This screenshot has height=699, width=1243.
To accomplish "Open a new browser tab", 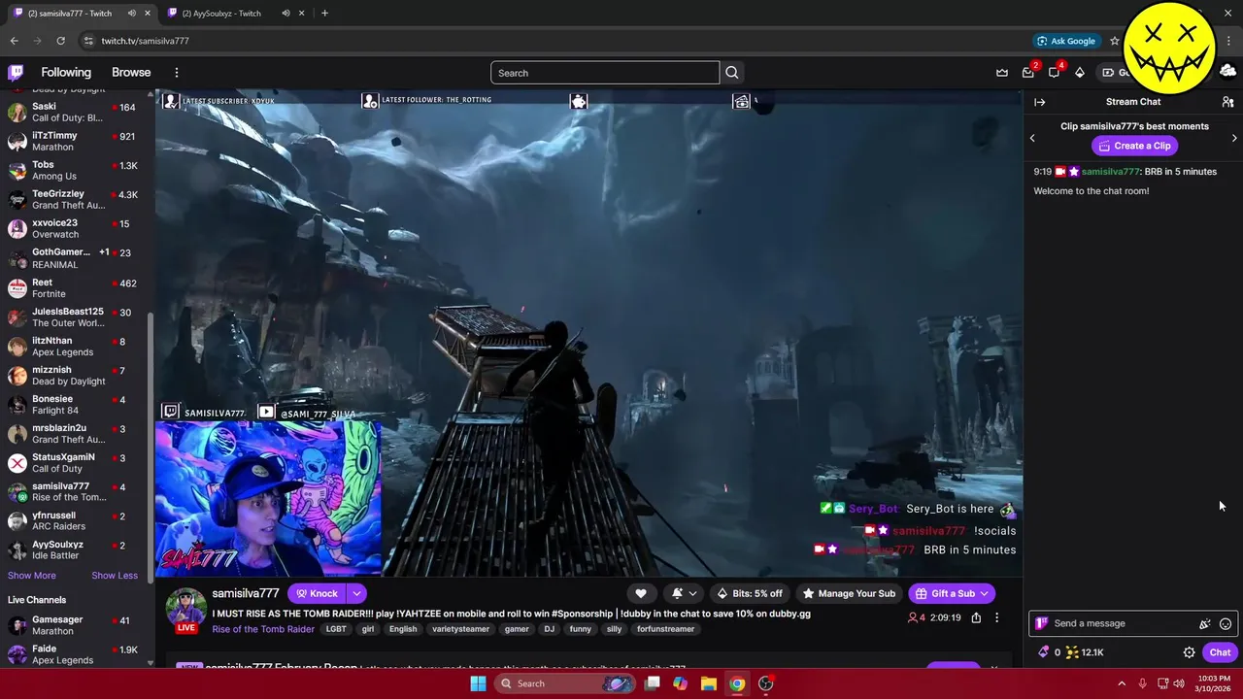I will tap(324, 14).
